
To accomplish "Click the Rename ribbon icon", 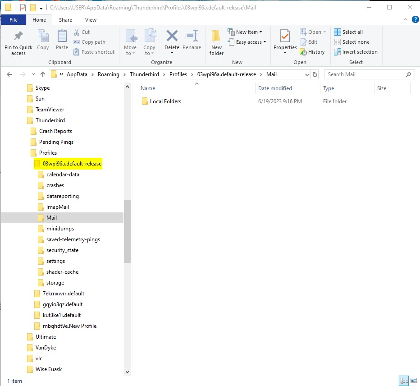I will [x=192, y=36].
